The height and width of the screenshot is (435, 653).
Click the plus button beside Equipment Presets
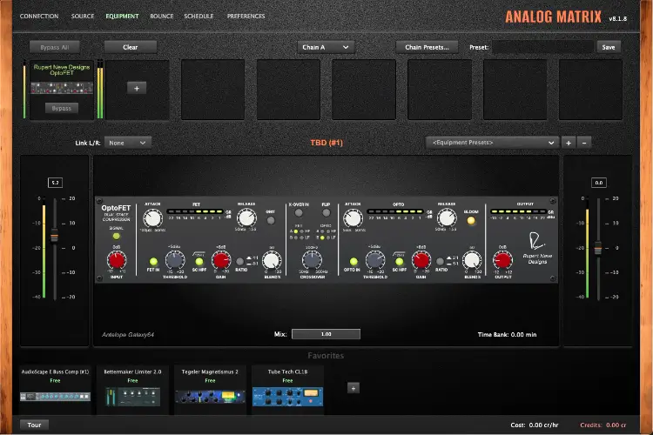[x=569, y=143]
